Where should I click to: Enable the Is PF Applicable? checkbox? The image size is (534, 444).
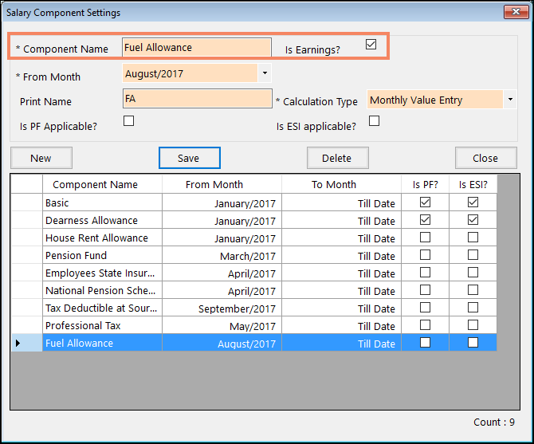[129, 120]
